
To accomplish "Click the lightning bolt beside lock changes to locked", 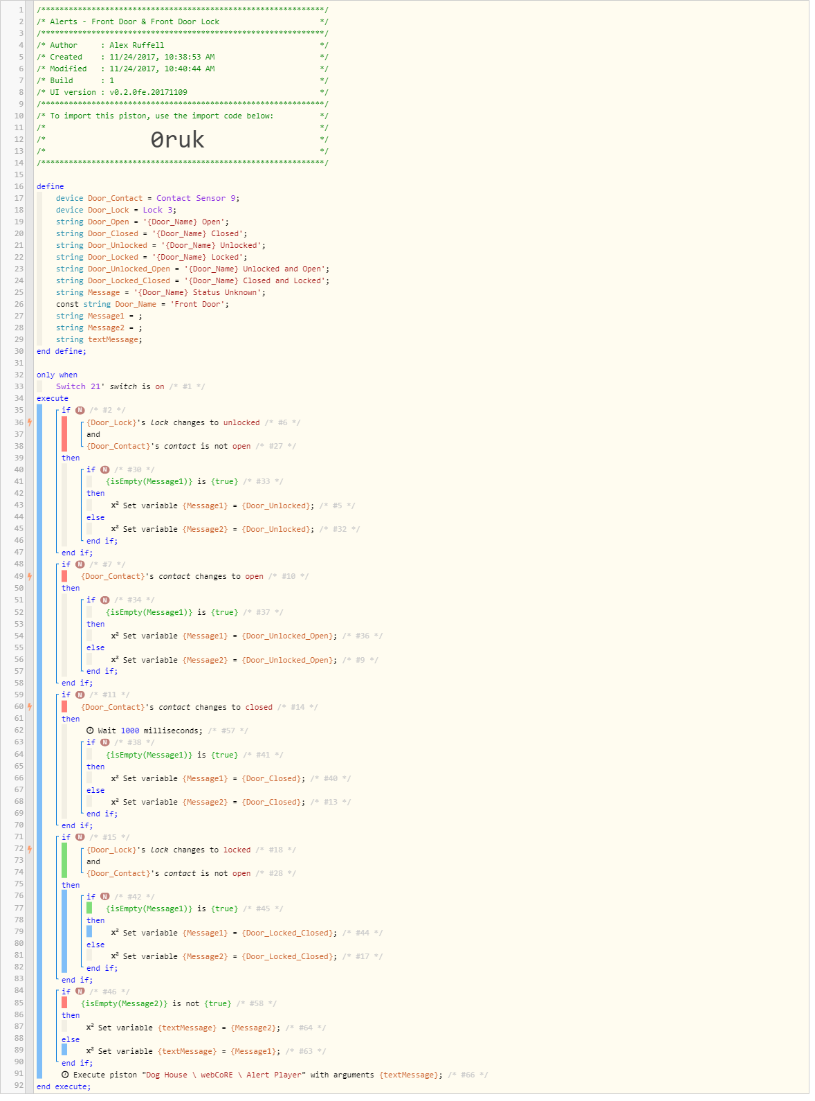I will [30, 850].
